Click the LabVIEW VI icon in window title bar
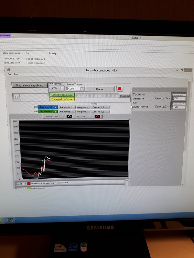This screenshot has width=194, height=258. (8, 69)
